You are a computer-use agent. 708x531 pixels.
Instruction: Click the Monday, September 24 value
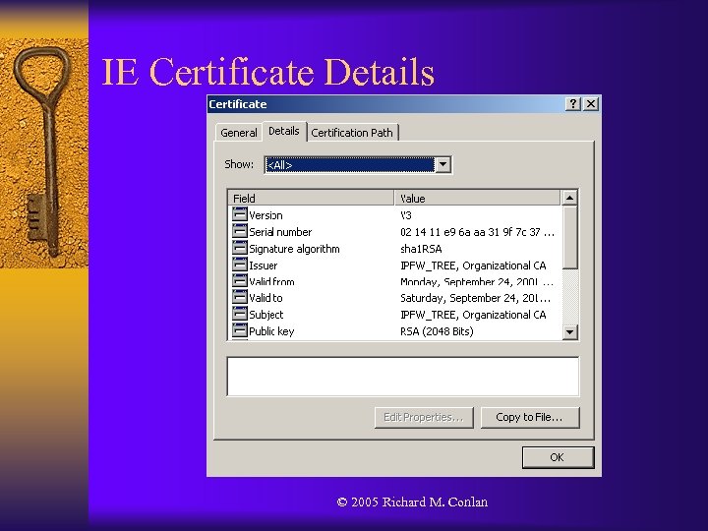(477, 282)
